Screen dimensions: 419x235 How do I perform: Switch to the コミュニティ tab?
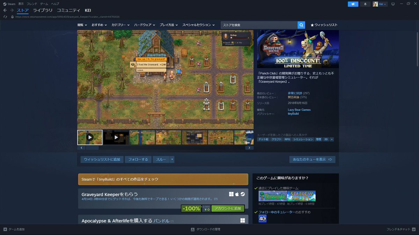[68, 10]
